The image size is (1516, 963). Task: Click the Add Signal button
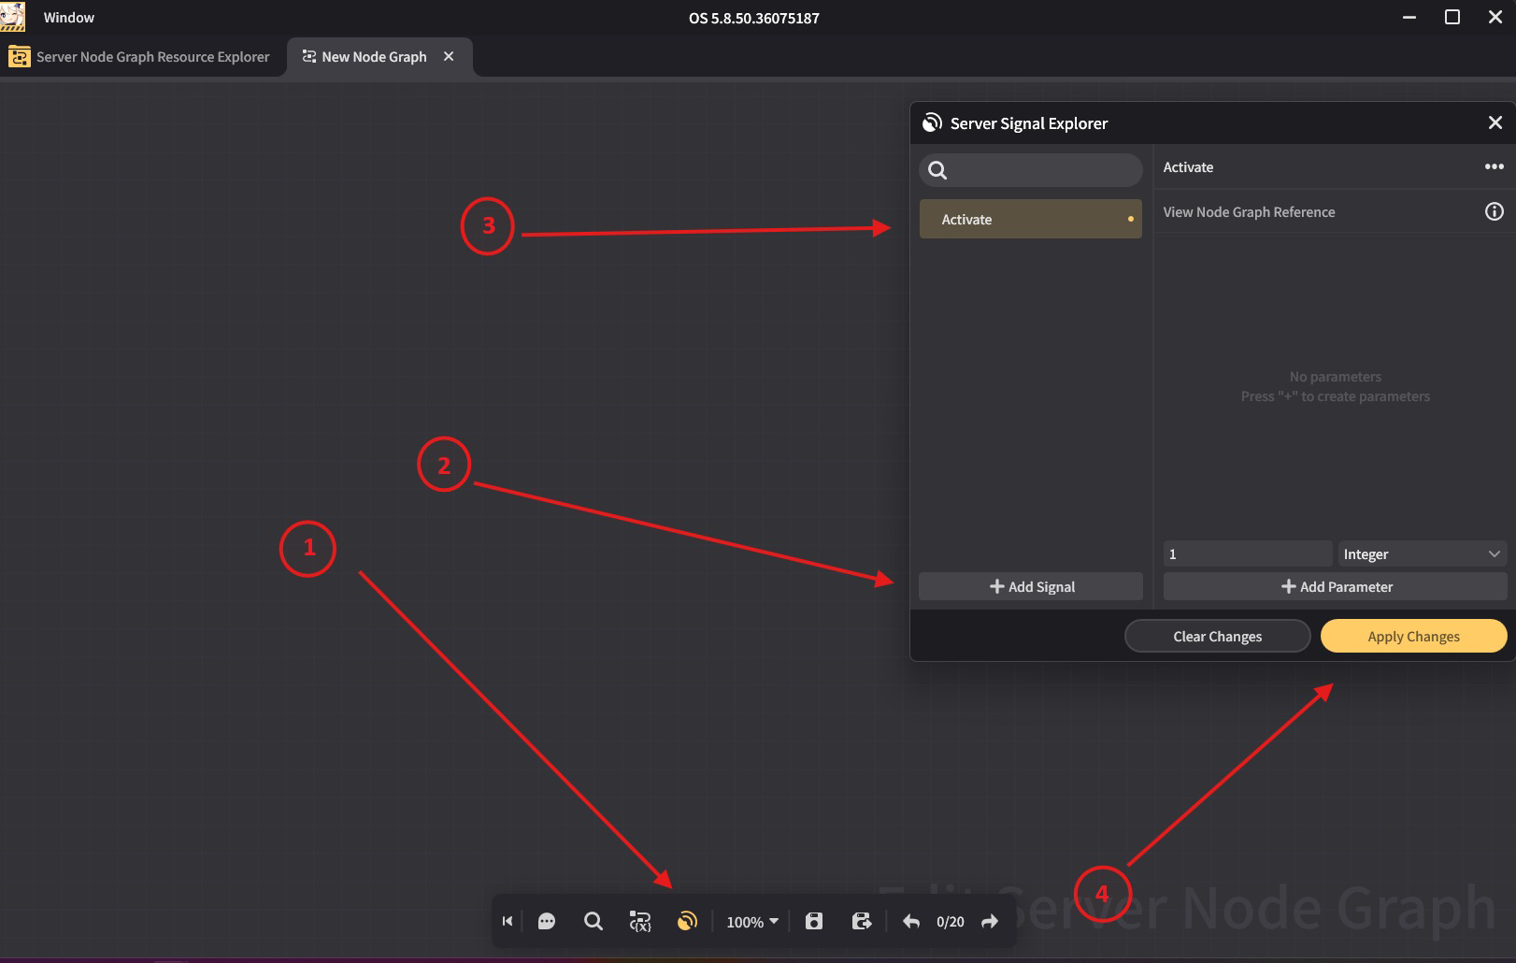coord(1031,586)
